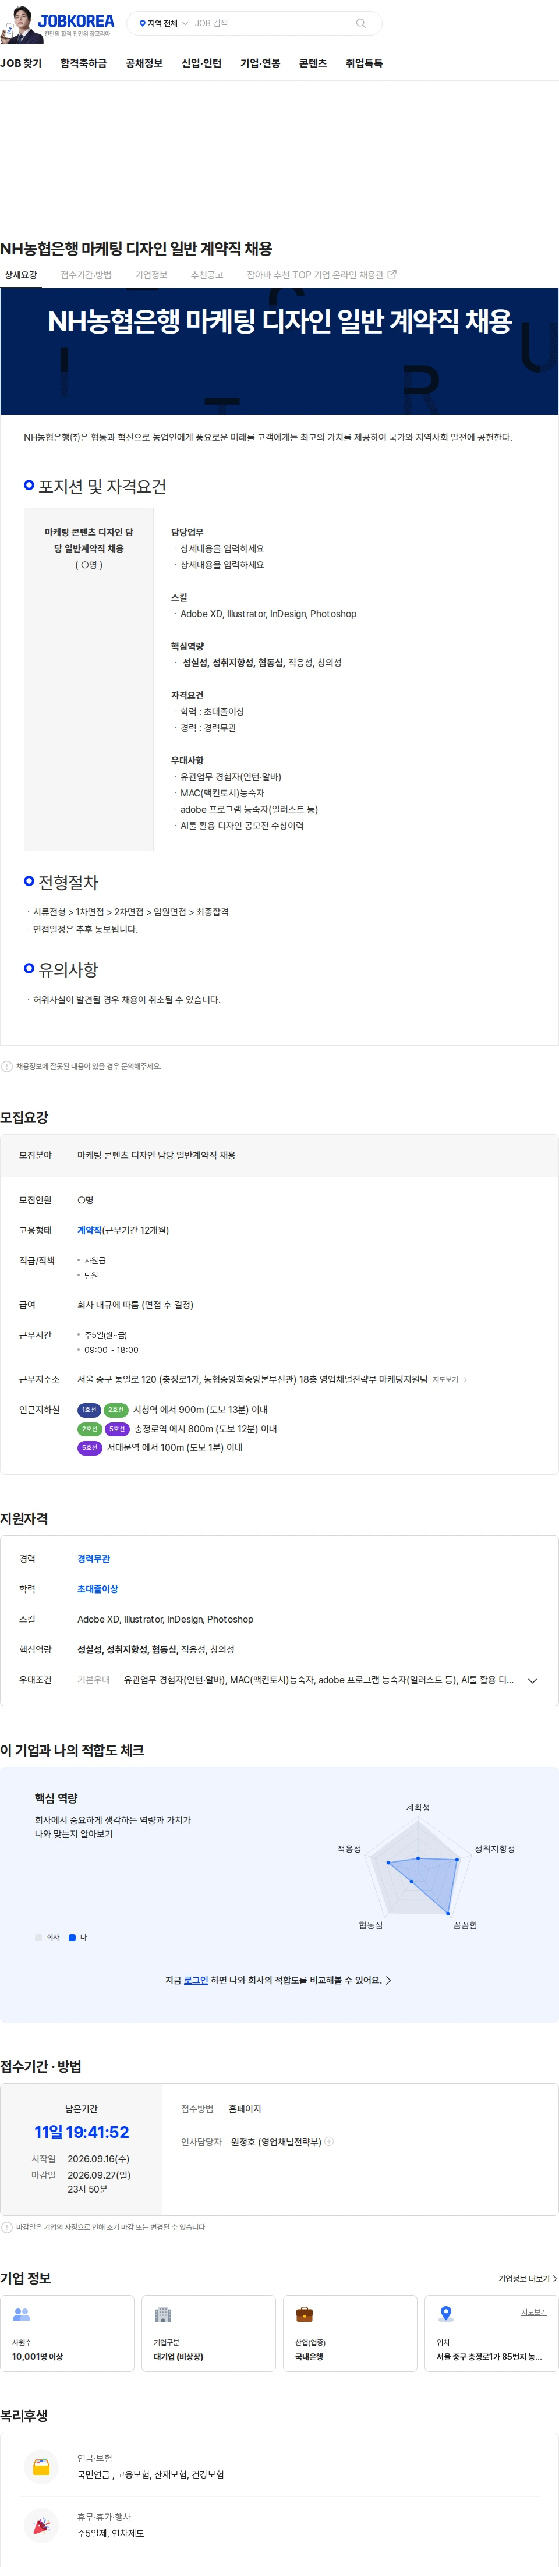The image size is (559, 2567).
Task: Click the search magnifier icon
Action: [x=360, y=23]
